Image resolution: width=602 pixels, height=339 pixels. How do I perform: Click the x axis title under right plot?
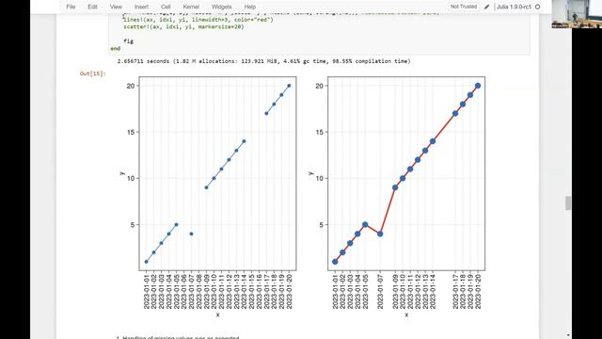point(406,315)
